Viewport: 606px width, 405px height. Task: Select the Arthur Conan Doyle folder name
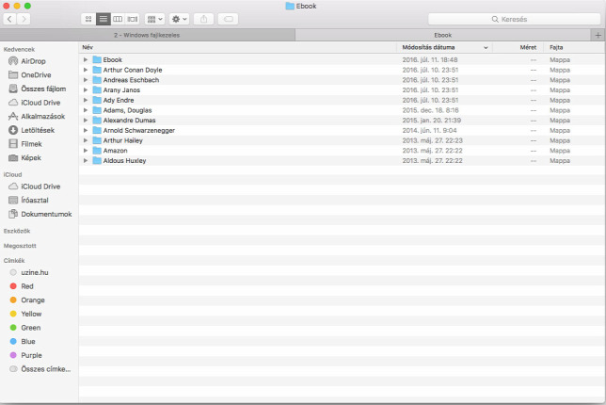[x=133, y=70]
